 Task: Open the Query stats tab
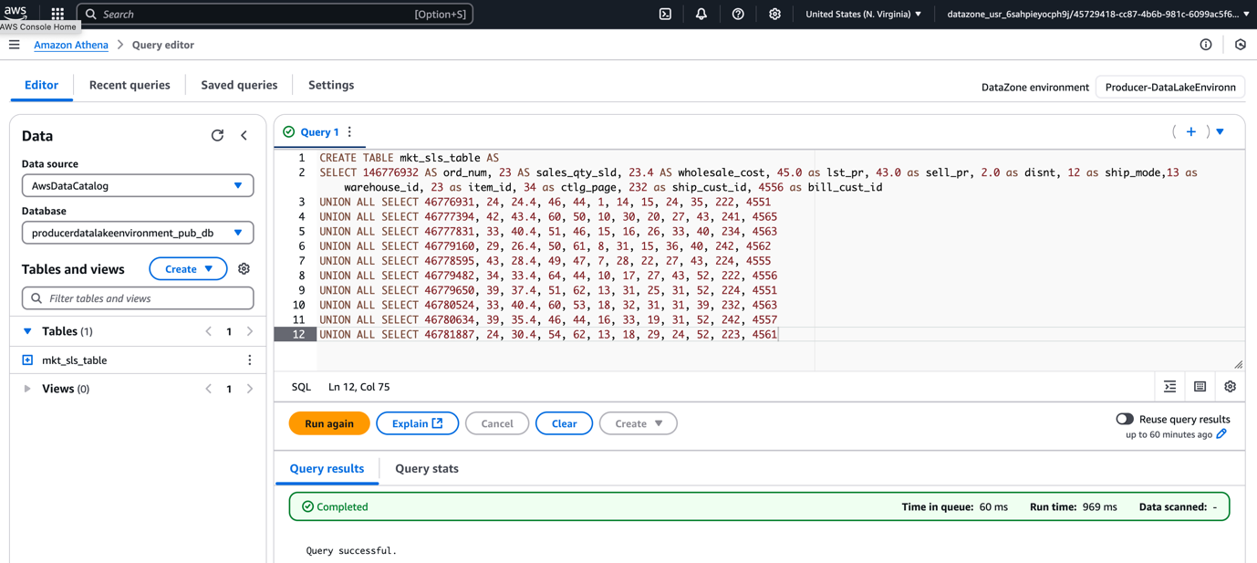point(426,468)
